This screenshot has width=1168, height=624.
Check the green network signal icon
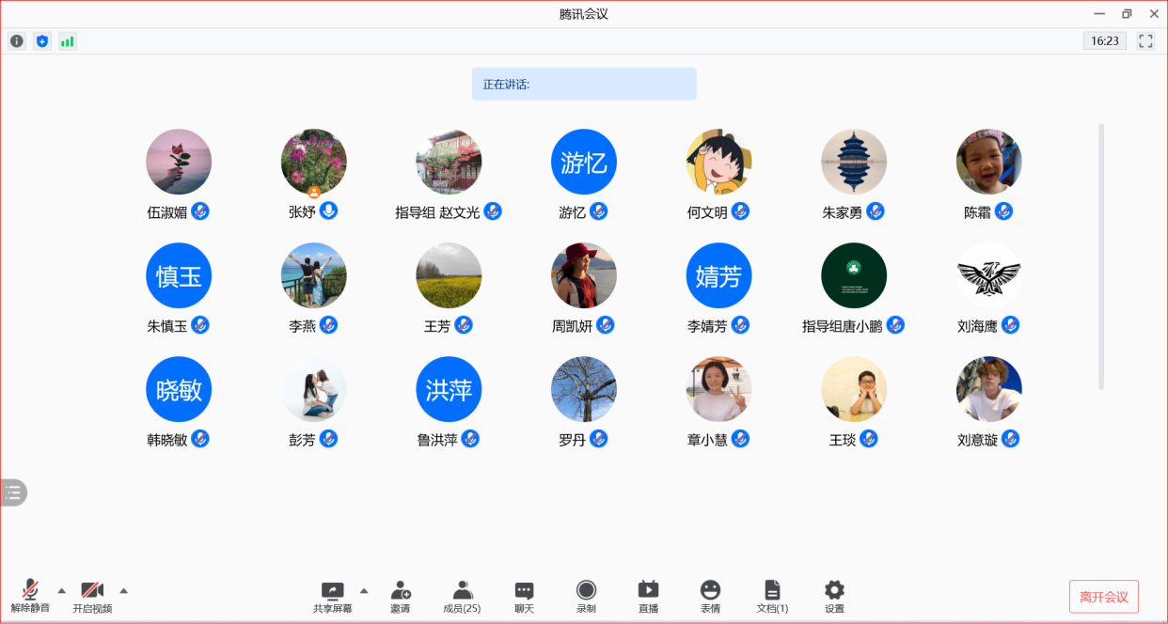[x=67, y=41]
